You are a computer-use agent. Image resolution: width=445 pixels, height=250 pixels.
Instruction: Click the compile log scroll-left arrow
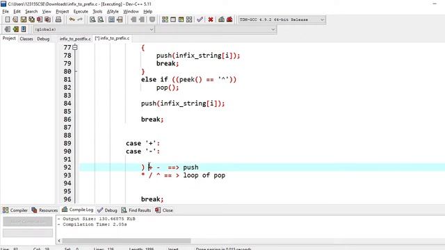point(59,241)
